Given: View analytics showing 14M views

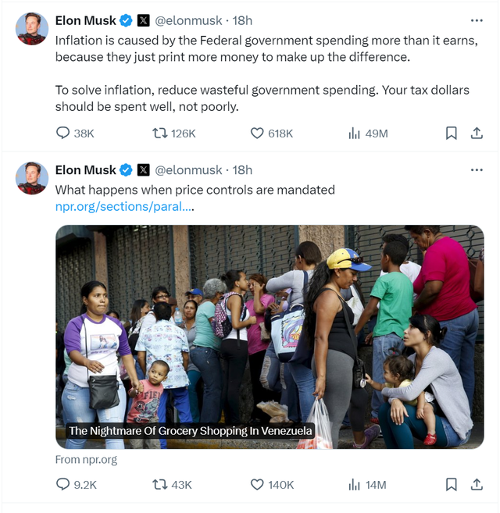Looking at the screenshot, I should [x=367, y=485].
